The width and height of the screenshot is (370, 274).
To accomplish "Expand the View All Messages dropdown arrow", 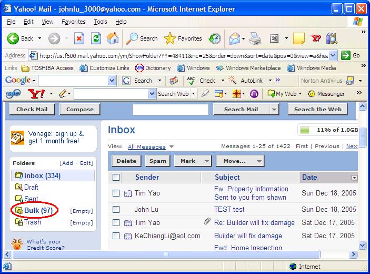I will 172,146.
